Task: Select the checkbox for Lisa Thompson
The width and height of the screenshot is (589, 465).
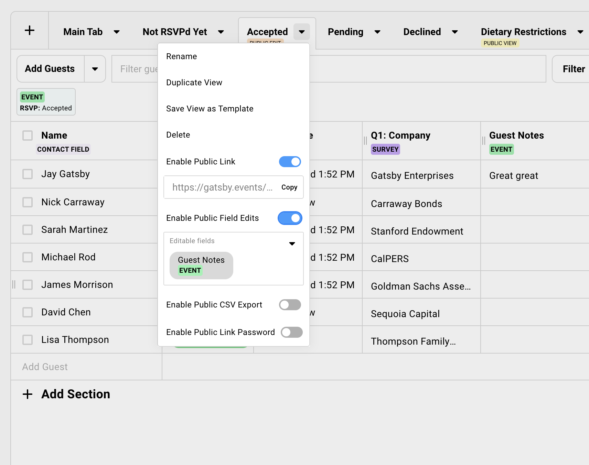Action: coord(28,340)
